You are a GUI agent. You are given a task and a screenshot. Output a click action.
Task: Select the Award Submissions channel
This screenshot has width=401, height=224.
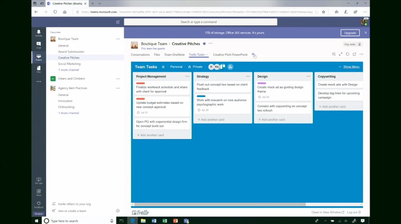click(x=71, y=52)
